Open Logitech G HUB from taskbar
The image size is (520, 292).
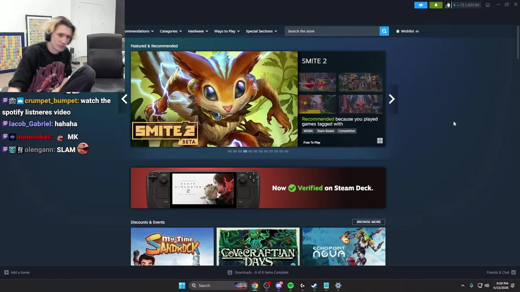point(302,286)
